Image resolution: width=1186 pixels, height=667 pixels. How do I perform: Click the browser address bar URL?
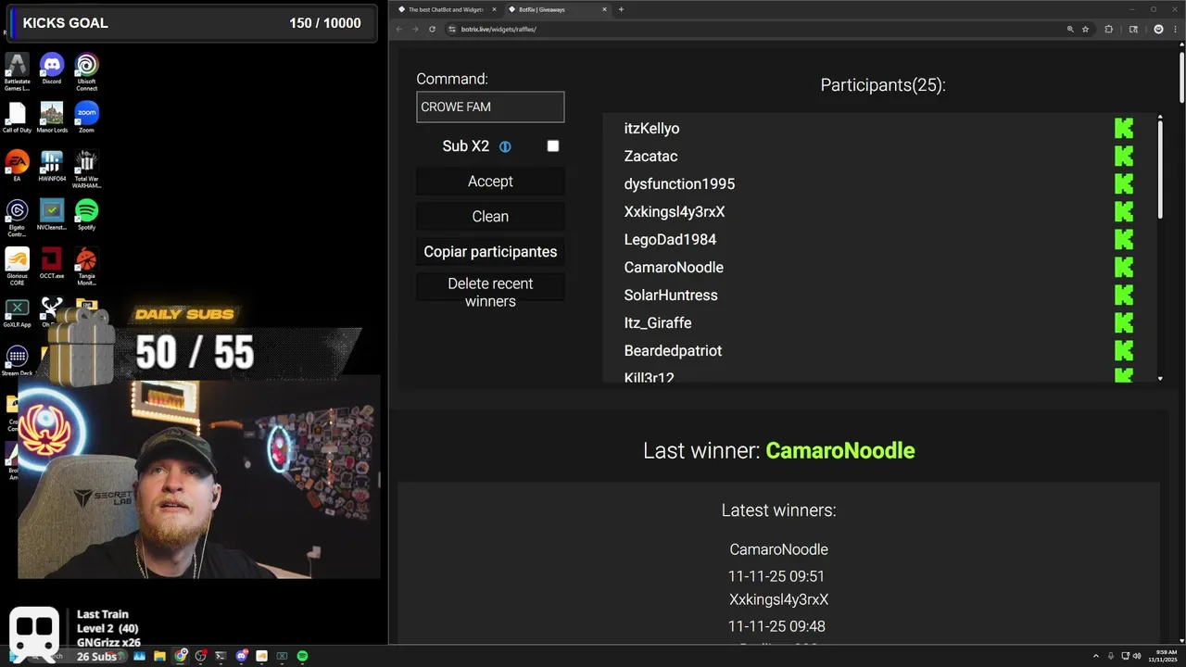498,29
